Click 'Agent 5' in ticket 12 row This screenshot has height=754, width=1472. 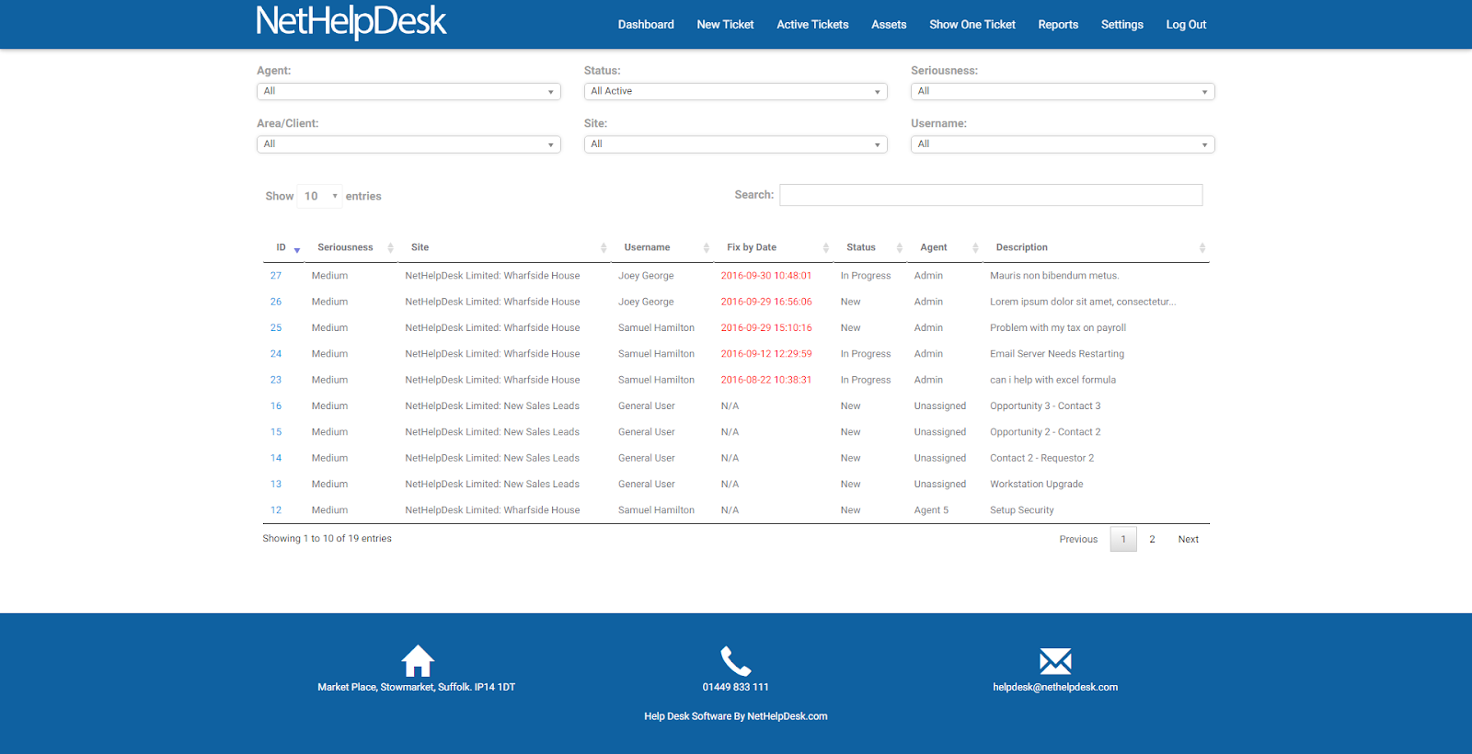pos(931,510)
